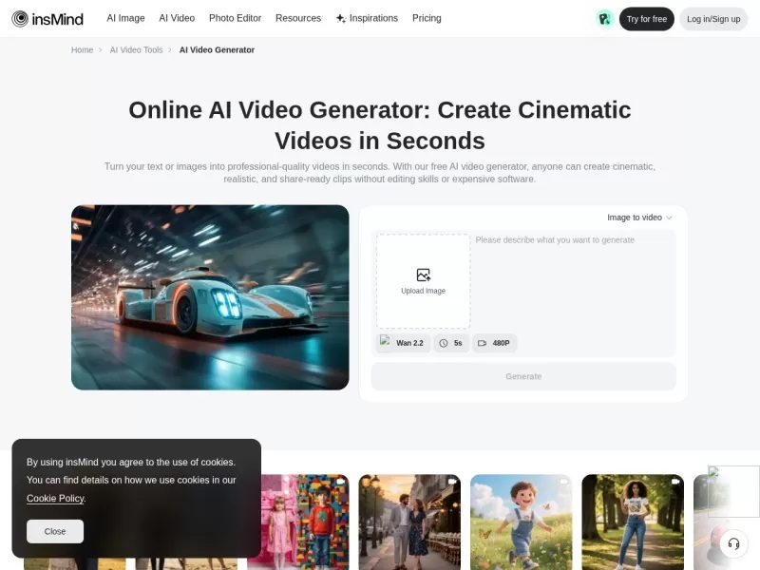Screen dimensions: 760x570
Task: Open the 5s duration selector
Action: pyautogui.click(x=450, y=343)
